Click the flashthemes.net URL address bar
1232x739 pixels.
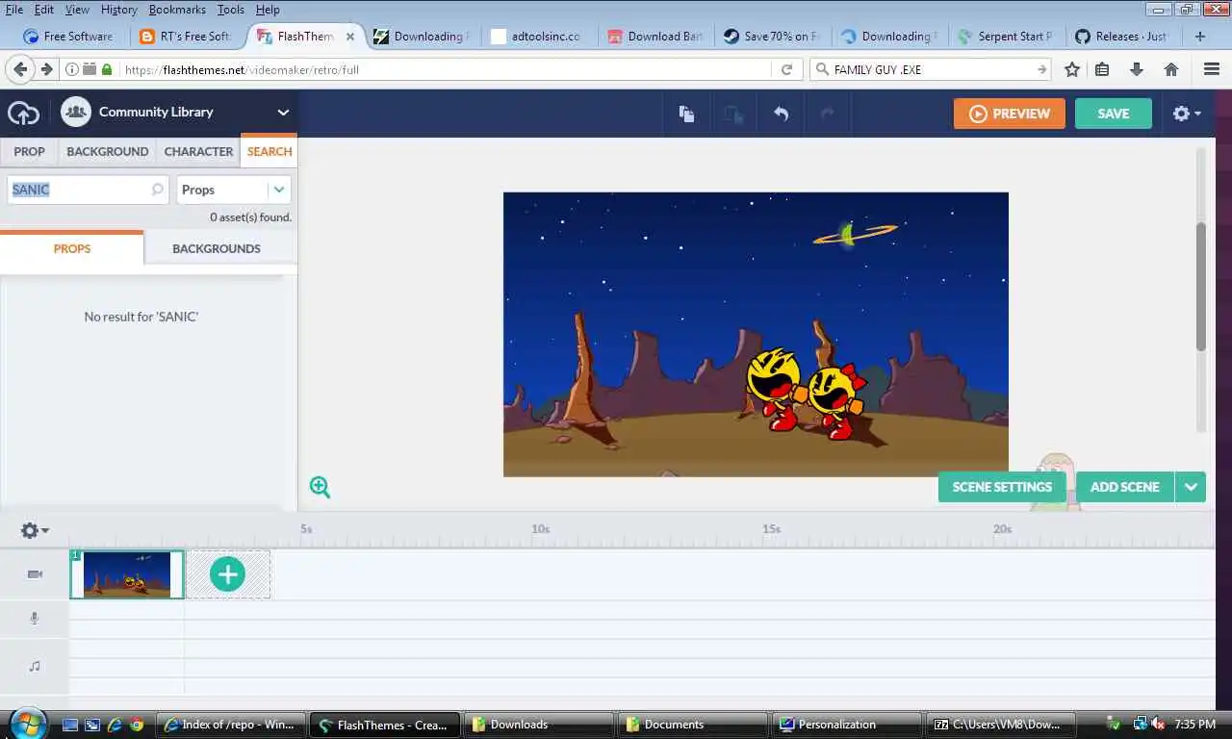tap(443, 69)
